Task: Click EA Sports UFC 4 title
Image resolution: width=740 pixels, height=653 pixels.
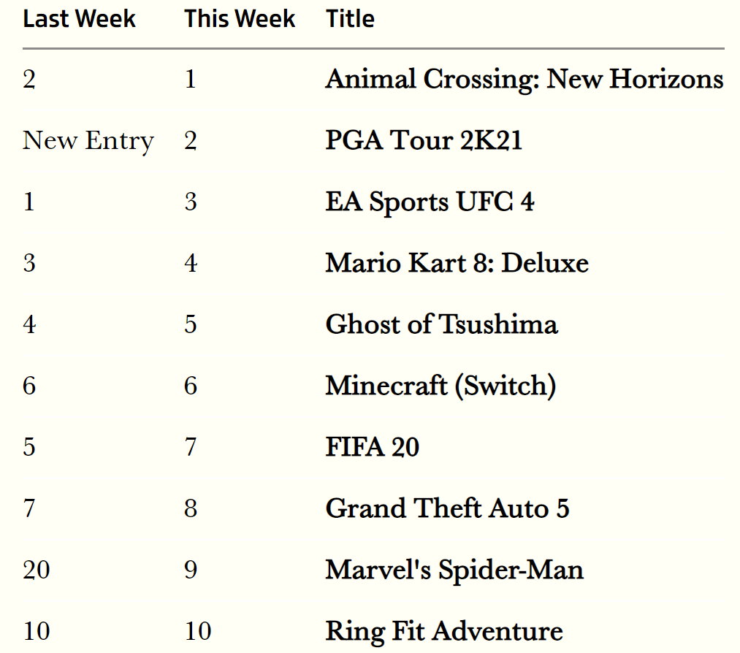Action: [x=430, y=202]
